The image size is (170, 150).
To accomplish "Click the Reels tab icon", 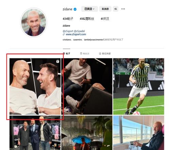I will 81,54.
